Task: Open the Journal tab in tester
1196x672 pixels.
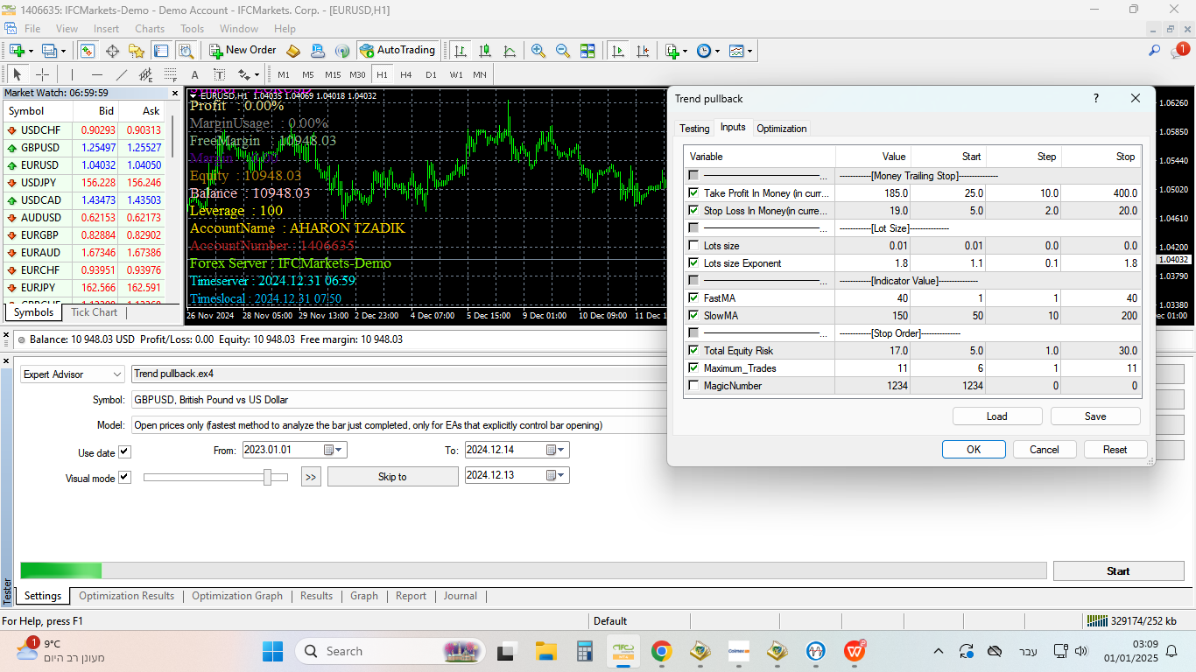Action: click(x=461, y=596)
